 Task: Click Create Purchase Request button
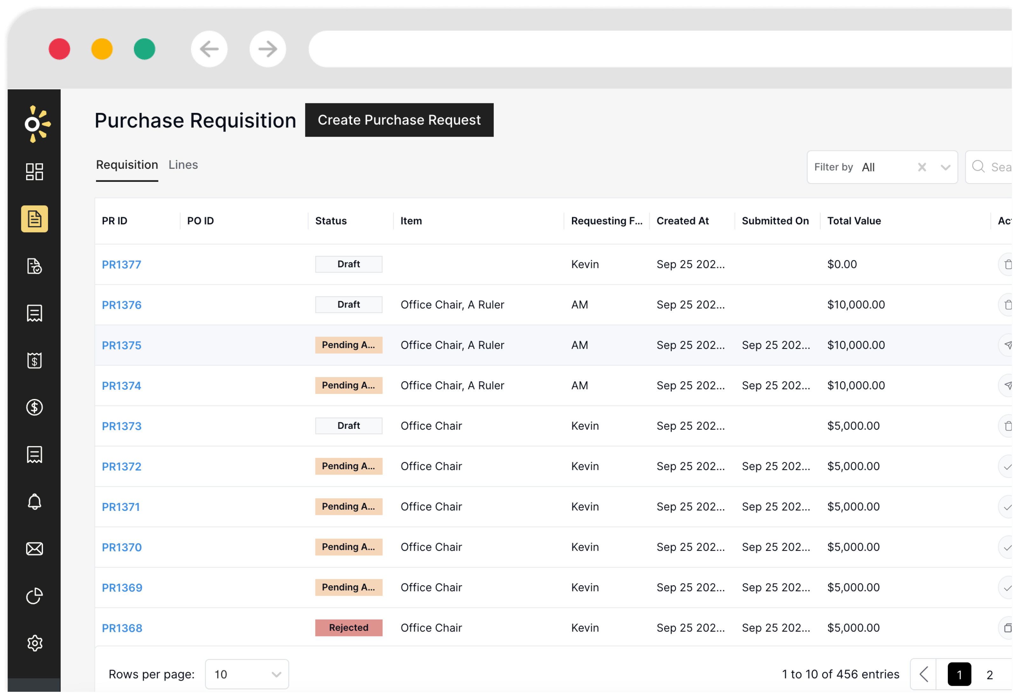pyautogui.click(x=400, y=120)
